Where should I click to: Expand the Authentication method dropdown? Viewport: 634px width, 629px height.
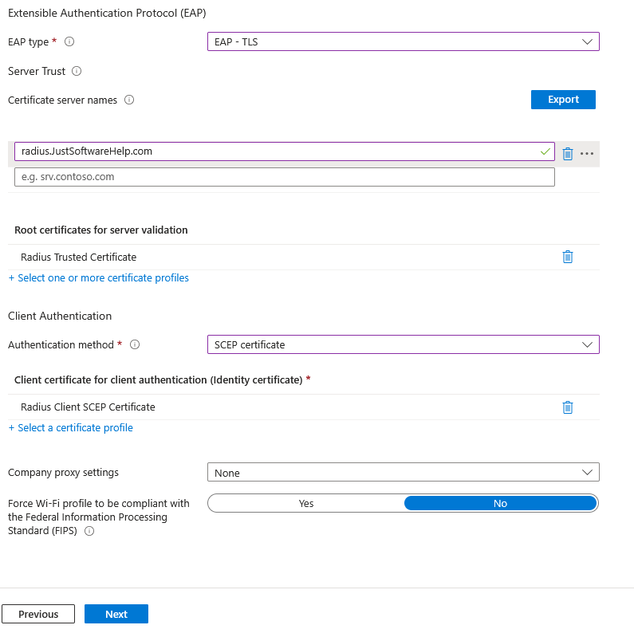[x=403, y=344]
